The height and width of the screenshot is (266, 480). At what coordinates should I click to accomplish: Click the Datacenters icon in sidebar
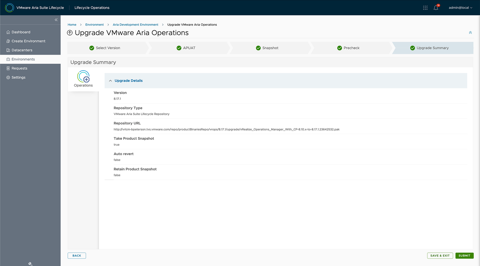(8, 50)
